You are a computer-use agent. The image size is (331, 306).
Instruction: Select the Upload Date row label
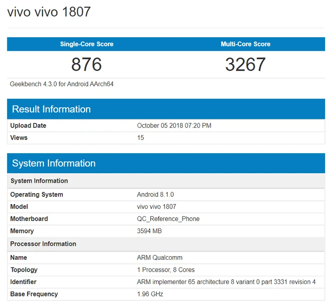28,126
